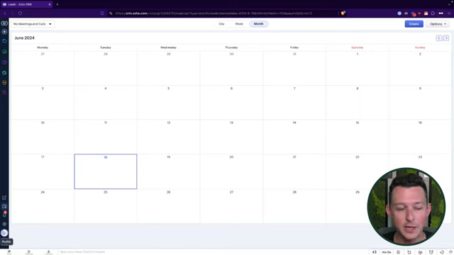The width and height of the screenshot is (454, 255).
Task: Close the Leads - Zoho CRM tab
Action: 50,4
